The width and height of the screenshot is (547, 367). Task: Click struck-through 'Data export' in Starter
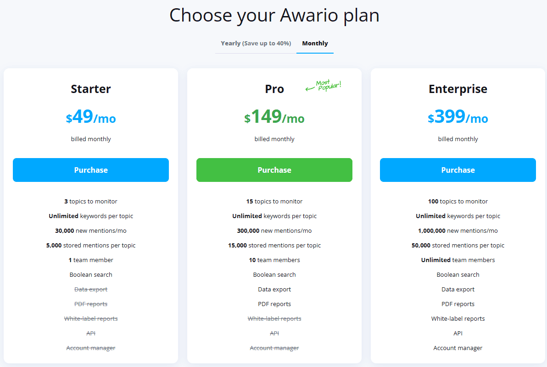(91, 290)
